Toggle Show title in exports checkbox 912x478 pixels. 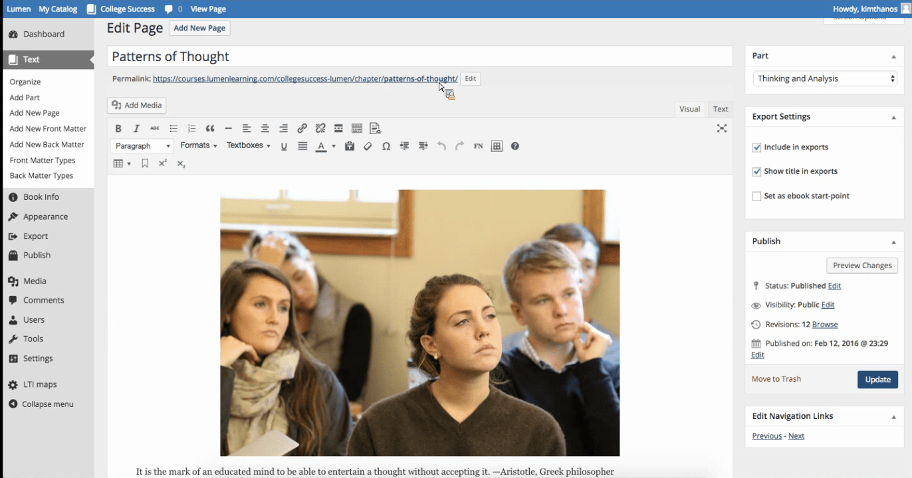(756, 171)
